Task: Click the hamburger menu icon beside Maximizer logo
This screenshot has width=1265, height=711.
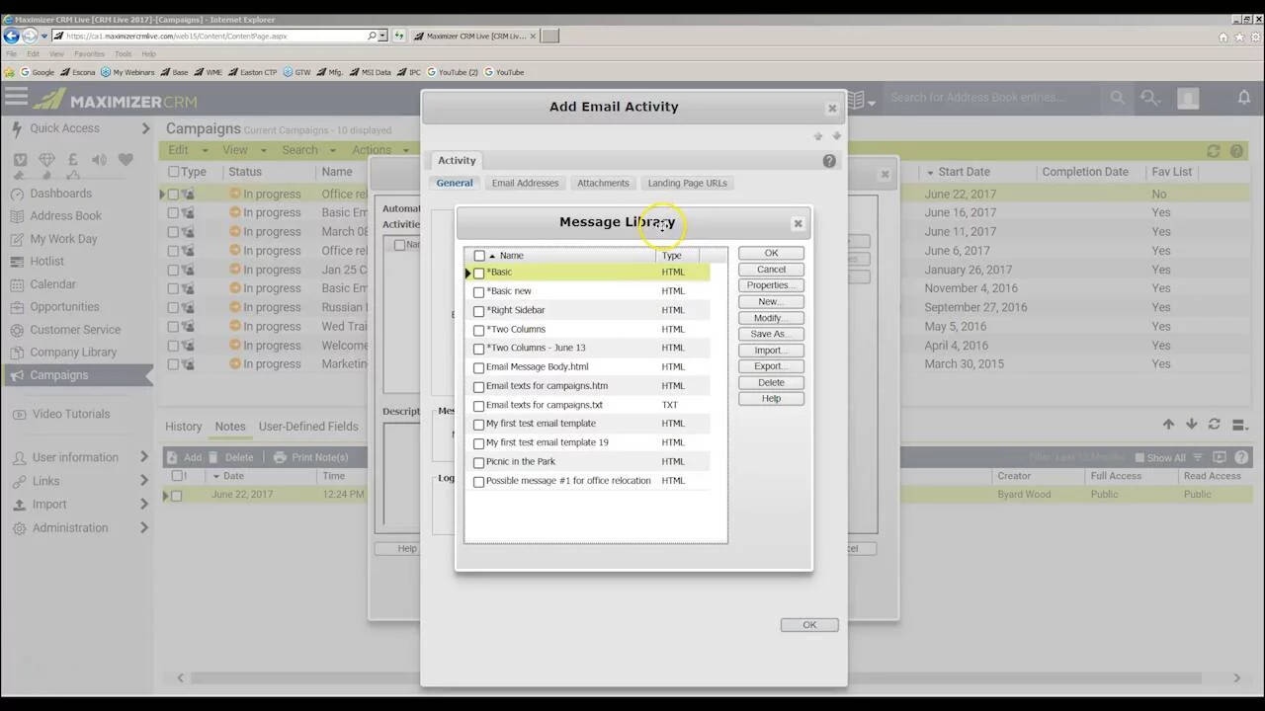Action: pos(16,97)
